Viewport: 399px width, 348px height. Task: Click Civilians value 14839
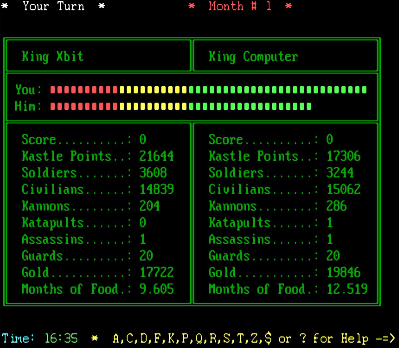click(157, 189)
